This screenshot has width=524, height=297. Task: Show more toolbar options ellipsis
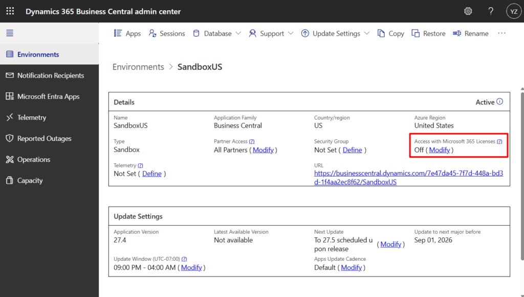pyautogui.click(x=501, y=33)
